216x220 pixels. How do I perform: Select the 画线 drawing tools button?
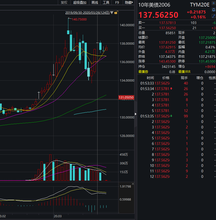click(95, 2)
